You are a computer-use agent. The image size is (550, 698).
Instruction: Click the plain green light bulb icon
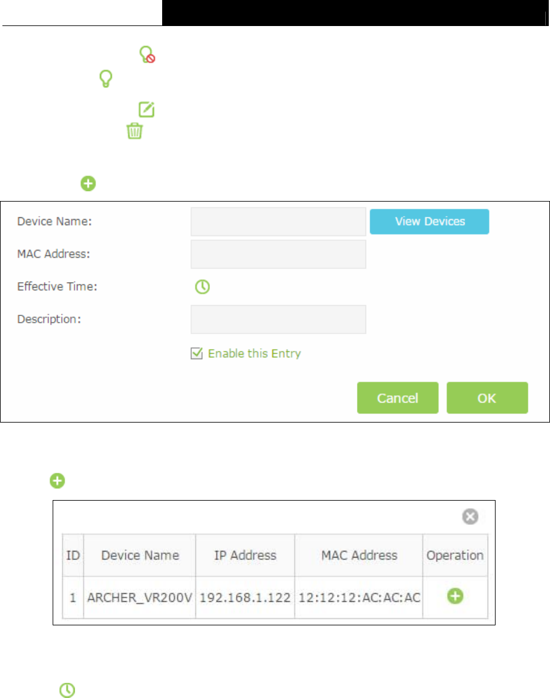click(x=105, y=79)
